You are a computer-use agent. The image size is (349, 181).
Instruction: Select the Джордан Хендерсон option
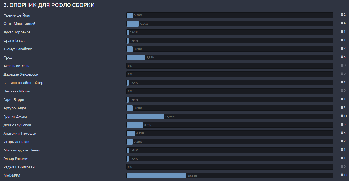[21, 74]
